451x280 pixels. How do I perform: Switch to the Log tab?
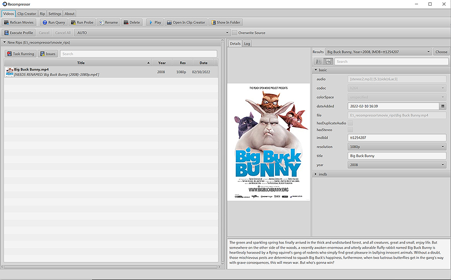click(247, 44)
